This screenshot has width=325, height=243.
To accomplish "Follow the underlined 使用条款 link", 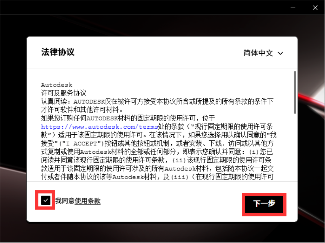I will [88, 201].
